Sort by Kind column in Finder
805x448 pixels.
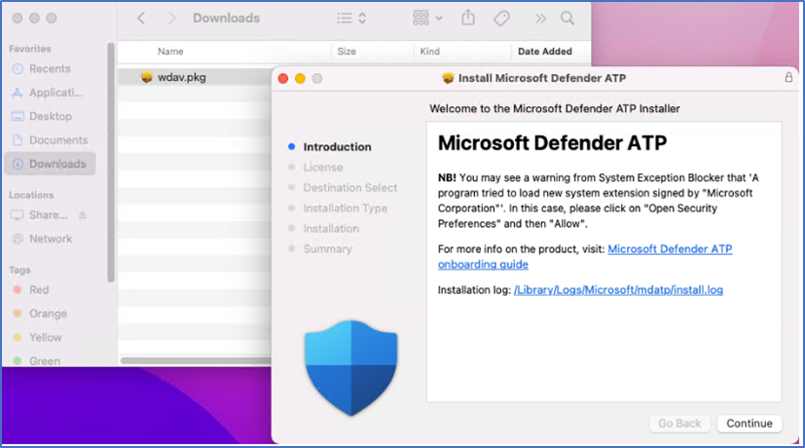pos(429,52)
